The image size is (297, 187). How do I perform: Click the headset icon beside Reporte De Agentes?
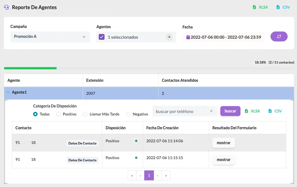6,7
